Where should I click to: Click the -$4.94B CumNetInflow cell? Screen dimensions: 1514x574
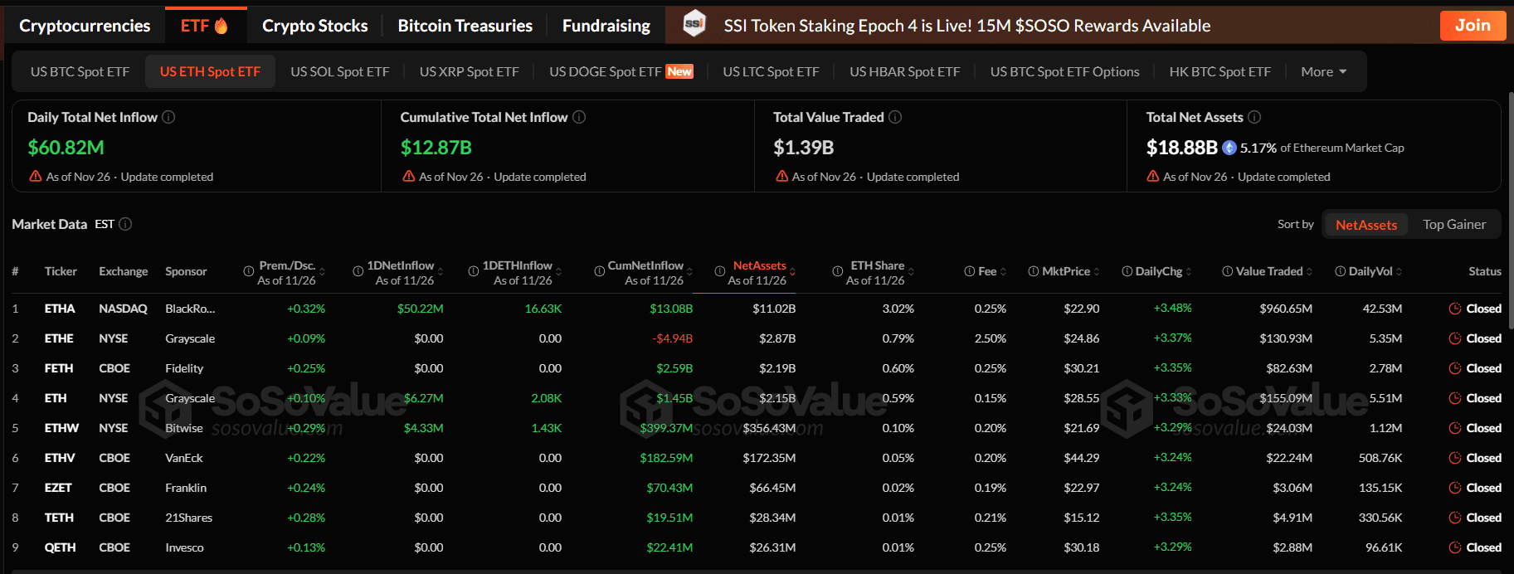pos(672,338)
